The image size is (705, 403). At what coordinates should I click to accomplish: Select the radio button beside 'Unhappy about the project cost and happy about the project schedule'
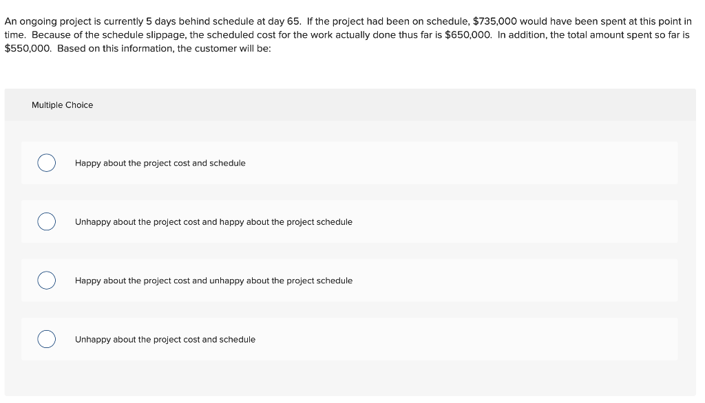coord(46,221)
